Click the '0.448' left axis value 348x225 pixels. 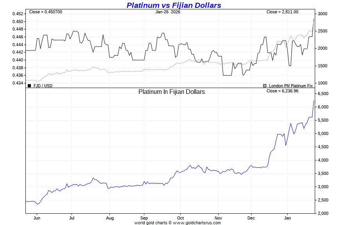click(18, 29)
